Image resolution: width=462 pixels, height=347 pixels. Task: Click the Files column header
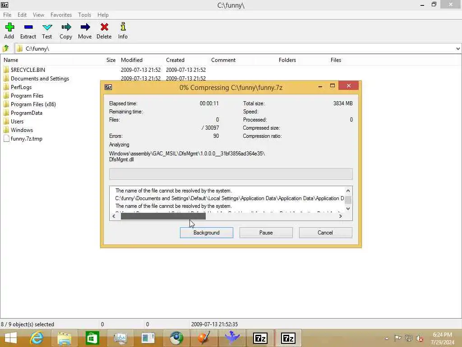click(x=336, y=60)
